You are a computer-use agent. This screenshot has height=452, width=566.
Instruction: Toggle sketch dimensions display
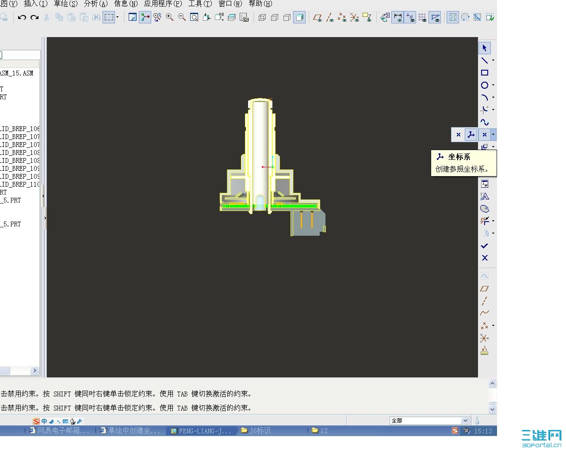coord(398,17)
